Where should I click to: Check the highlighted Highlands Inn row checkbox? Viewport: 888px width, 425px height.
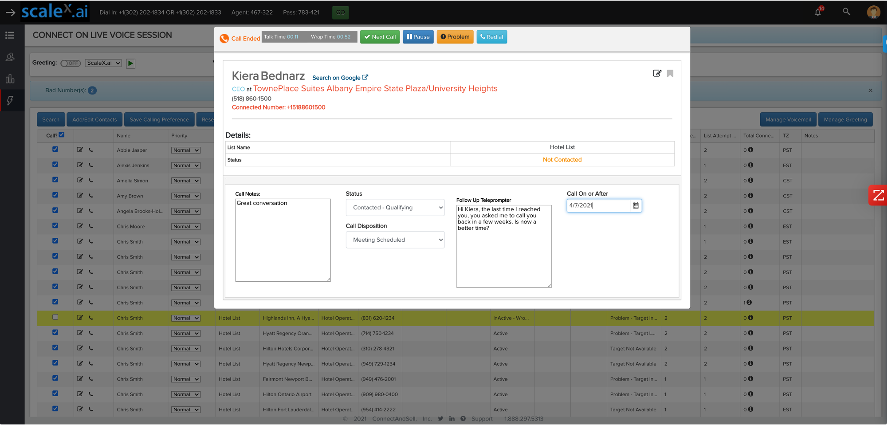[x=55, y=317]
